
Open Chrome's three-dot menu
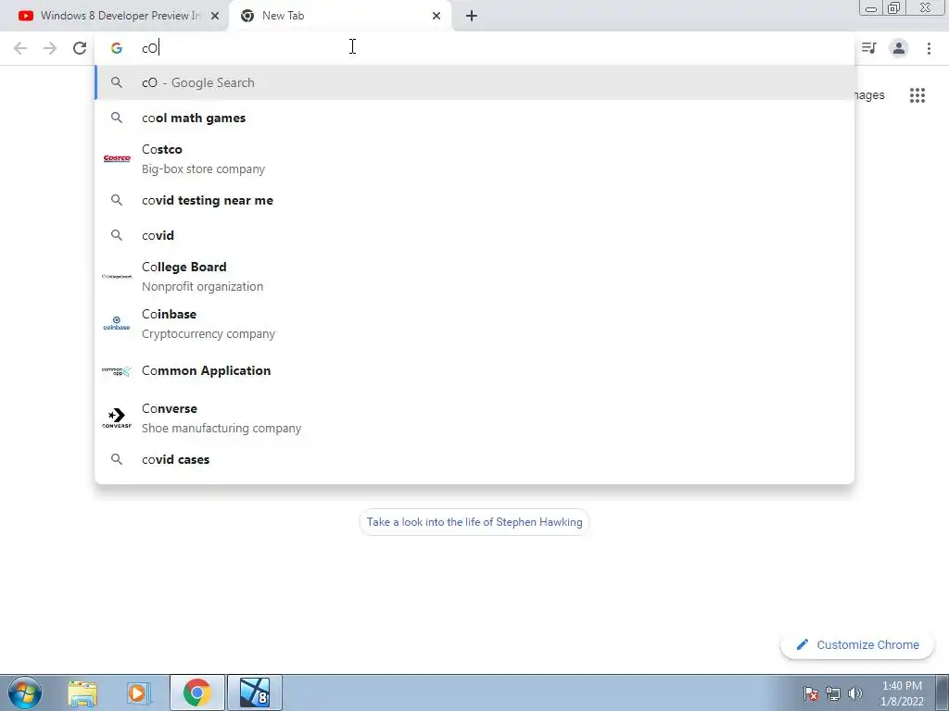(929, 48)
